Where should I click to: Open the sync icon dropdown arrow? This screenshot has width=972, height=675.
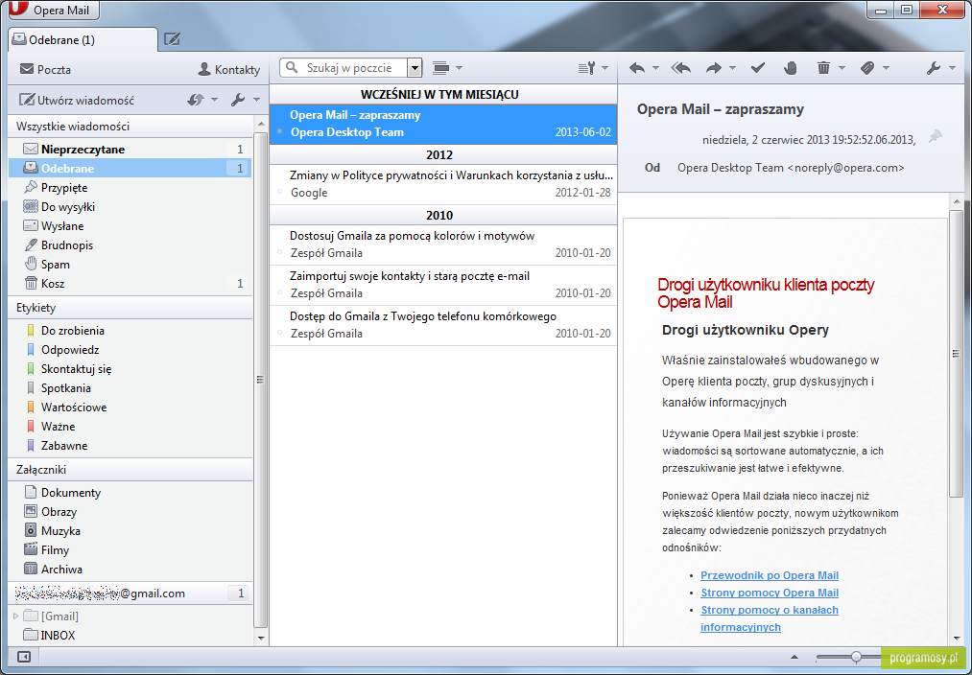pos(215,101)
